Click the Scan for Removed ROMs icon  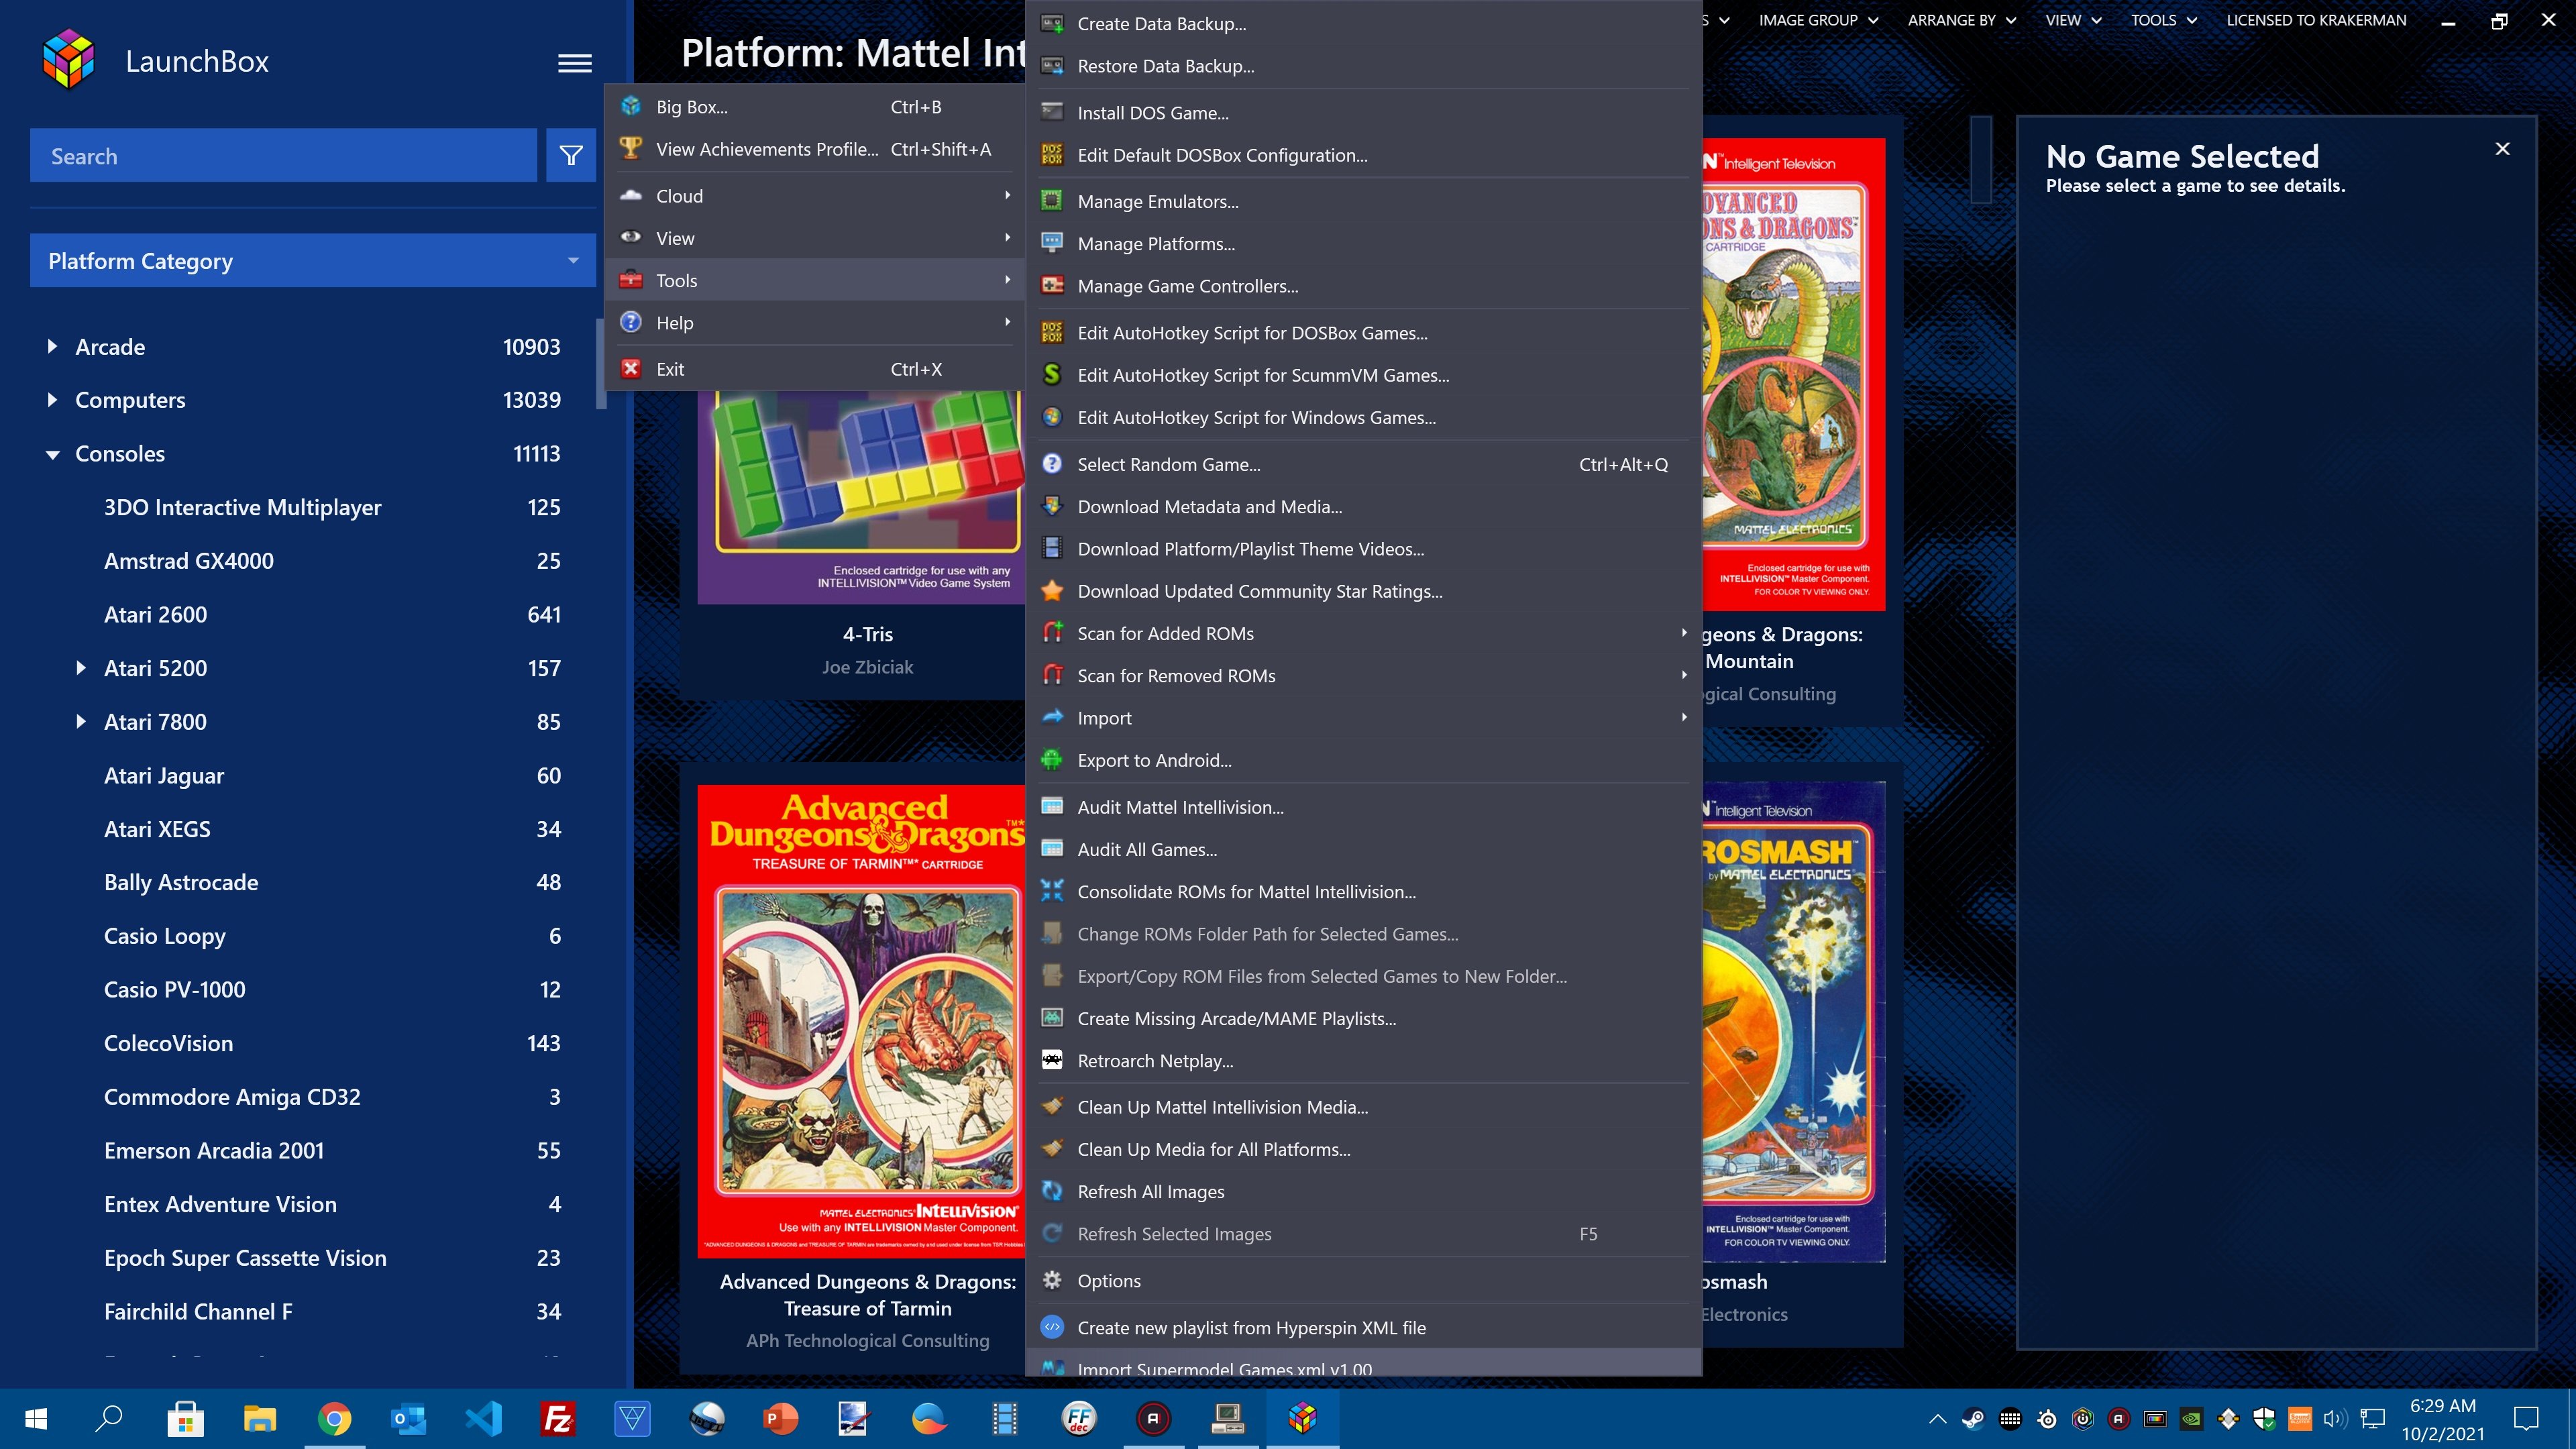click(x=1052, y=675)
